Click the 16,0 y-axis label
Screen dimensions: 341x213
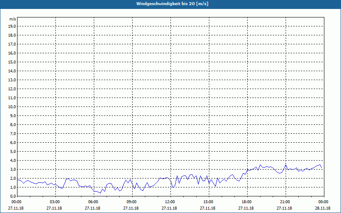[12, 53]
